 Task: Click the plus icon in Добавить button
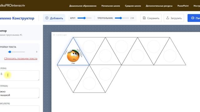click(x=47, y=18)
